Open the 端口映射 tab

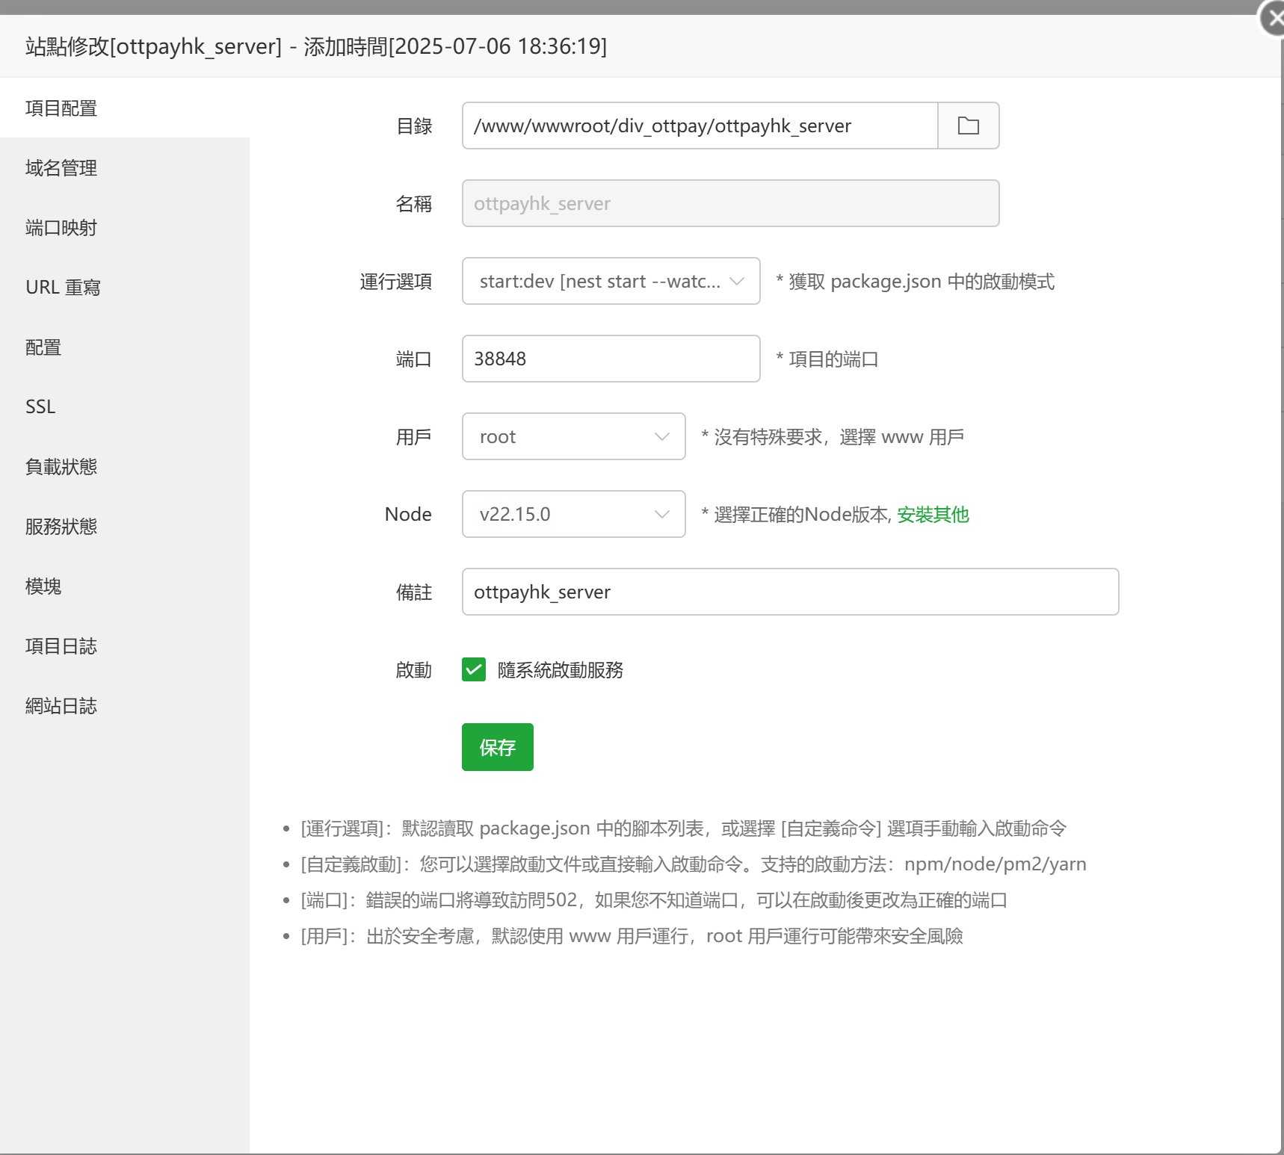pyautogui.click(x=125, y=227)
